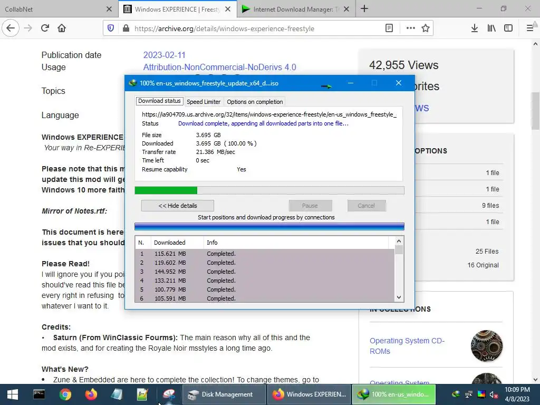Select connection row 1 with 115.621 MB
This screenshot has height=405, width=540.
(x=265, y=254)
